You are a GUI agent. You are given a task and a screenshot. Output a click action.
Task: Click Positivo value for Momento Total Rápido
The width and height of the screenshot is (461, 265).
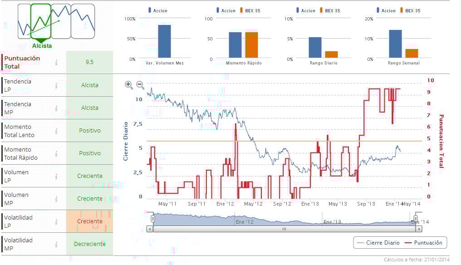click(x=90, y=153)
